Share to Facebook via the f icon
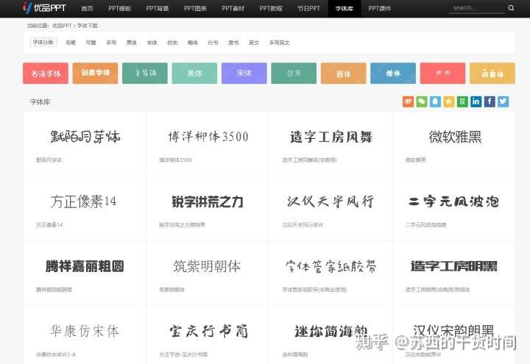The image size is (530, 364). click(x=490, y=101)
